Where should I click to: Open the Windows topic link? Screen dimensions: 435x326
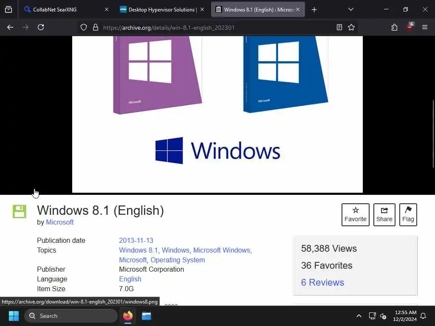(x=175, y=250)
